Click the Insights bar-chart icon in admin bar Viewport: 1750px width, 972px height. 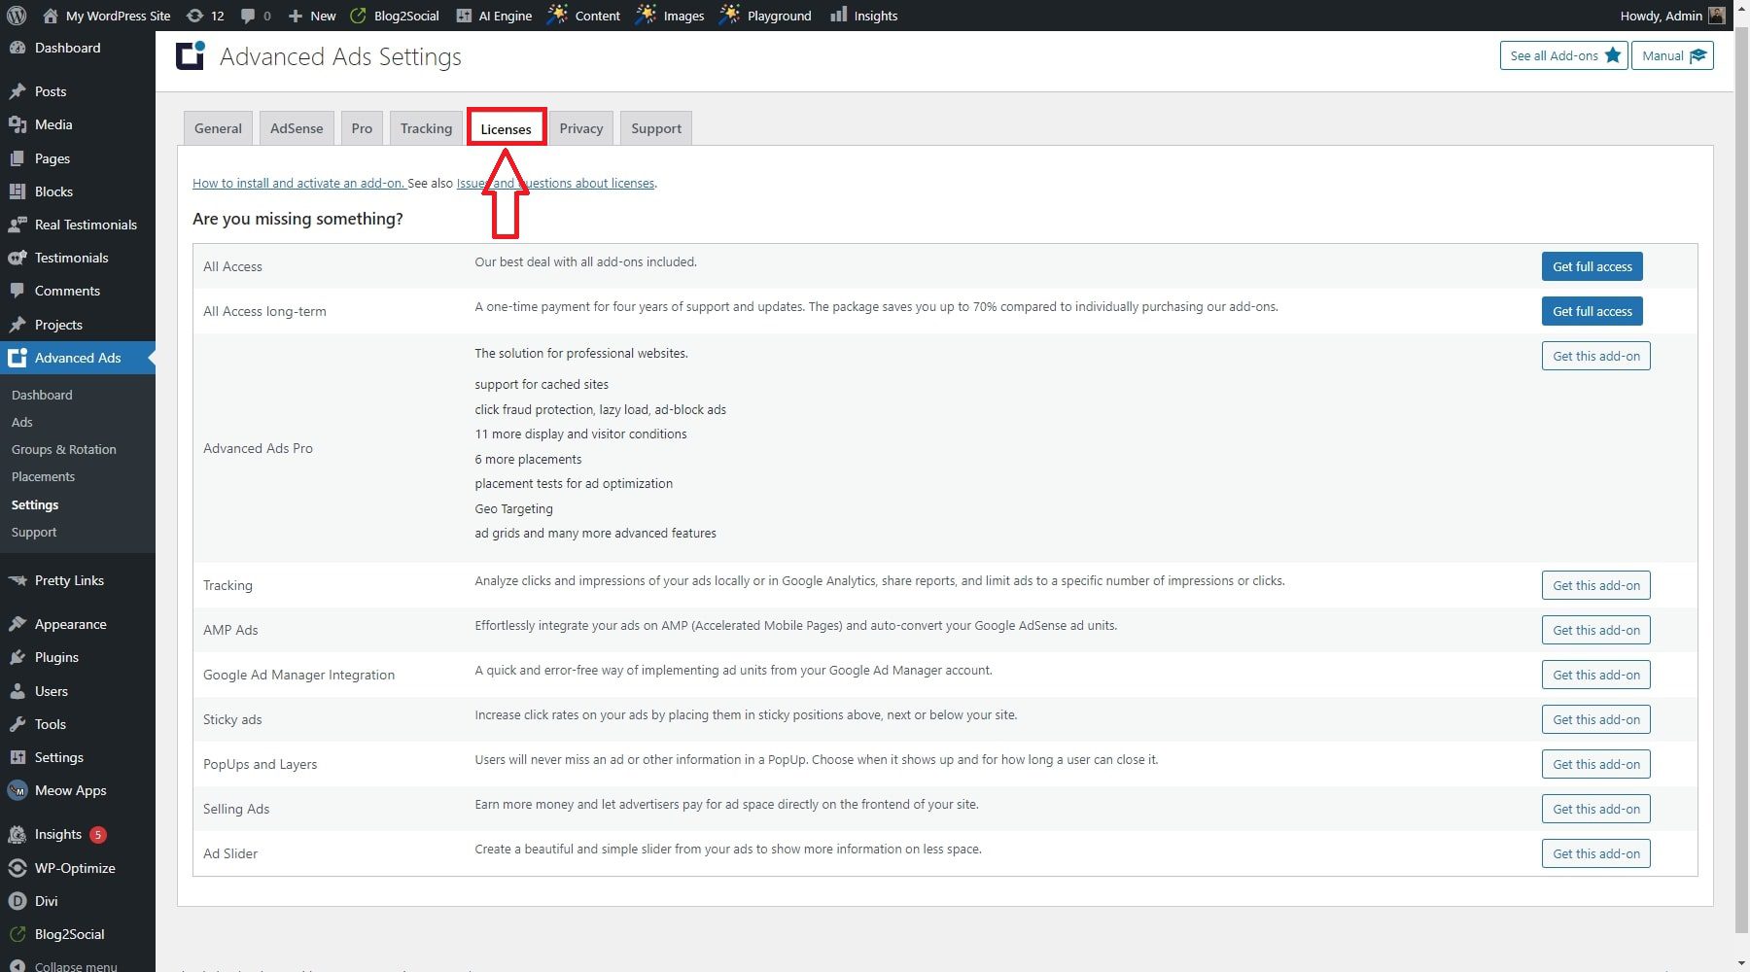pyautogui.click(x=837, y=15)
